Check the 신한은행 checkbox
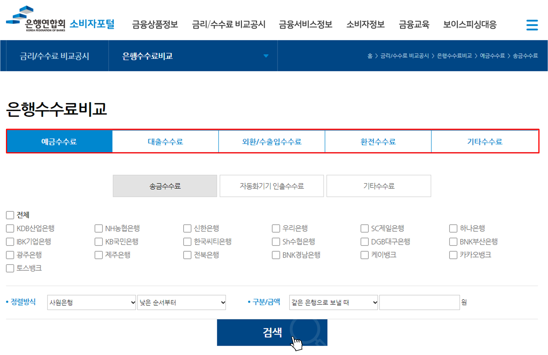Image resolution: width=548 pixels, height=355 pixels. pyautogui.click(x=187, y=229)
